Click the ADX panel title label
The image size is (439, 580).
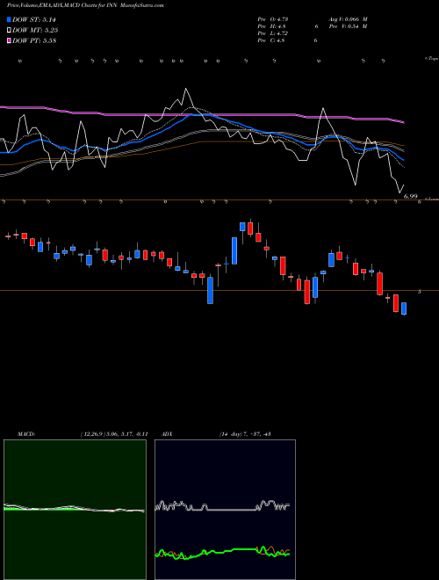point(167,434)
